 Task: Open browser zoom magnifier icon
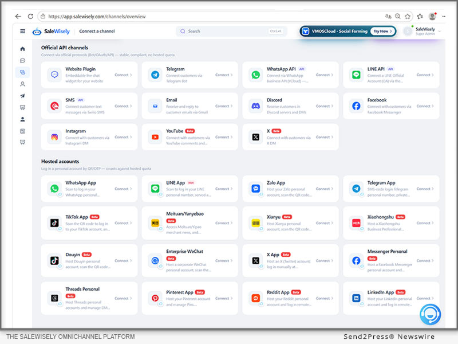pos(397,17)
